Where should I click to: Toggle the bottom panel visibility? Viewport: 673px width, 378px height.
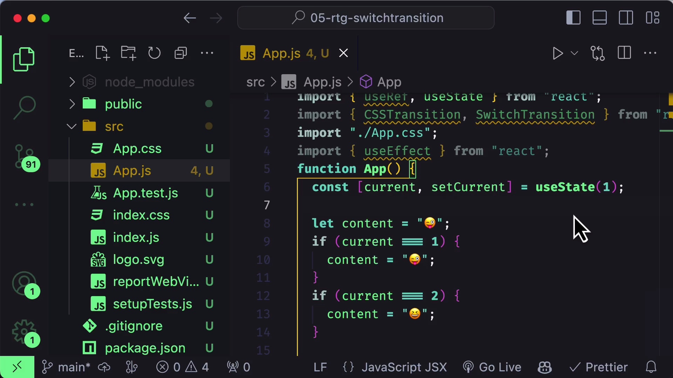[600, 17]
